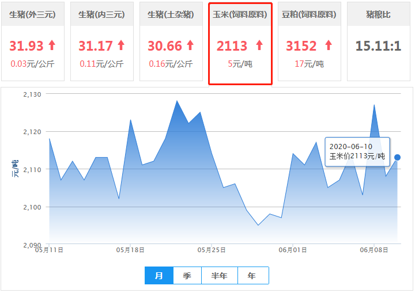Viewport: 415px width, 293px height.
Task: Click the blue data point marker on chart
Action: point(397,157)
